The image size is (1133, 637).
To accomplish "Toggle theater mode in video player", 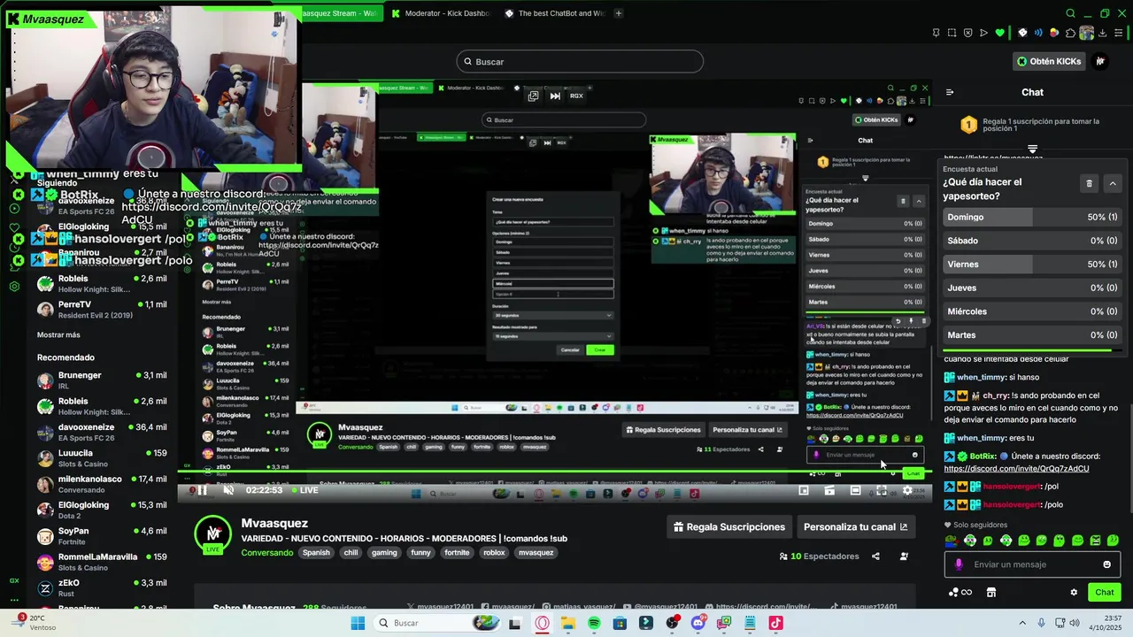I will 855,490.
